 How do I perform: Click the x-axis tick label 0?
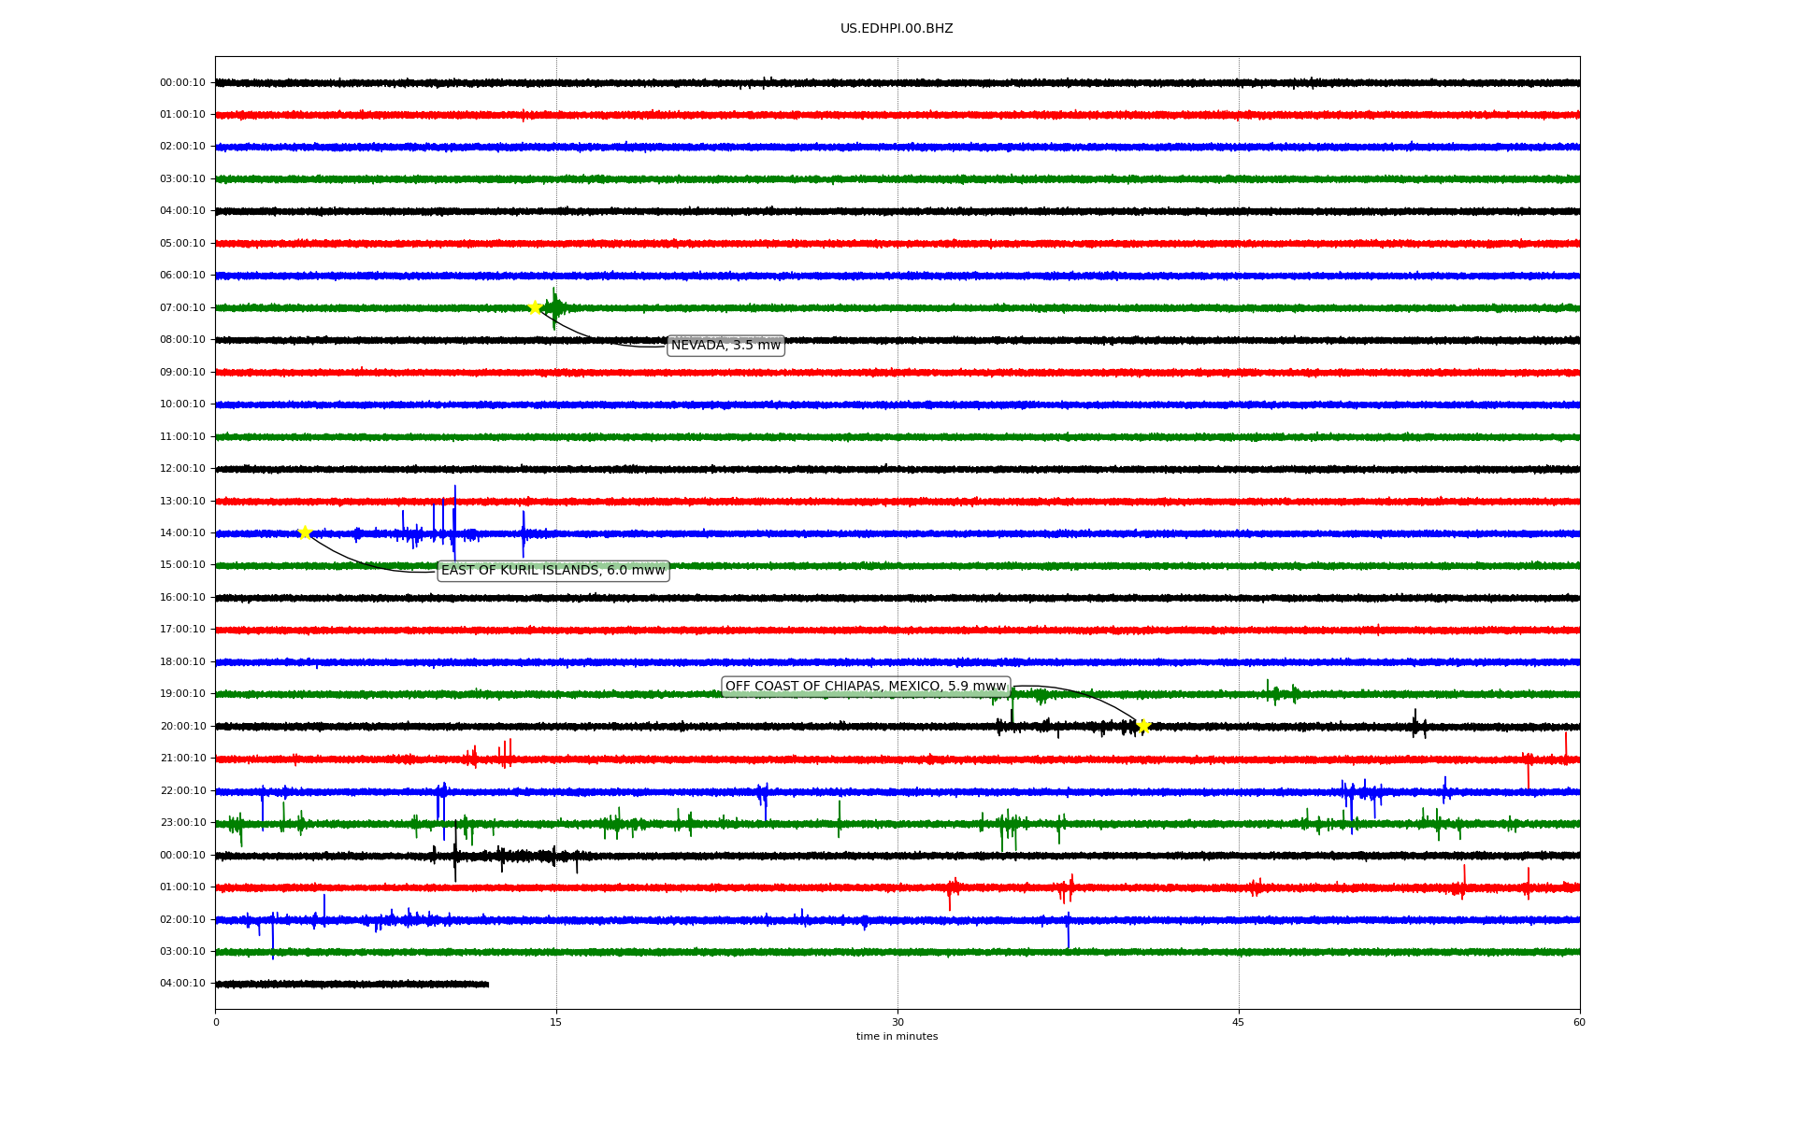click(216, 1022)
